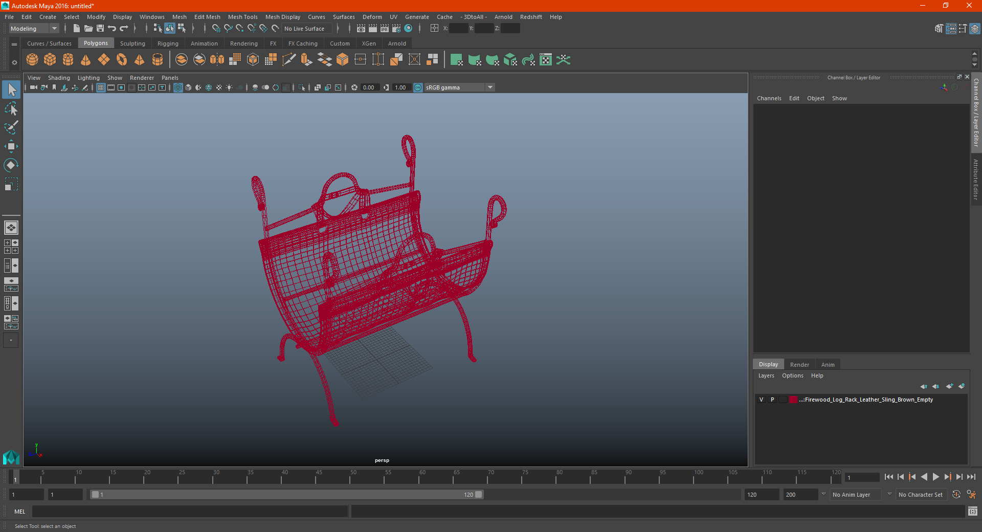Open the Mesh Tools menu

point(242,17)
